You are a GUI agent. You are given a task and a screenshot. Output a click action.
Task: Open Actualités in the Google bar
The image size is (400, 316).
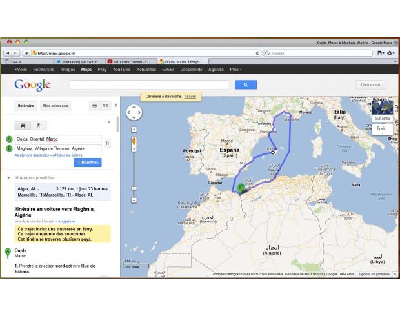146,70
